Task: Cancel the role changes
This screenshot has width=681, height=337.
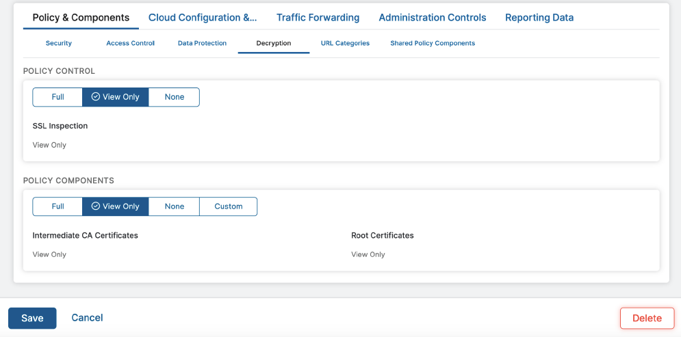Action: (x=87, y=318)
